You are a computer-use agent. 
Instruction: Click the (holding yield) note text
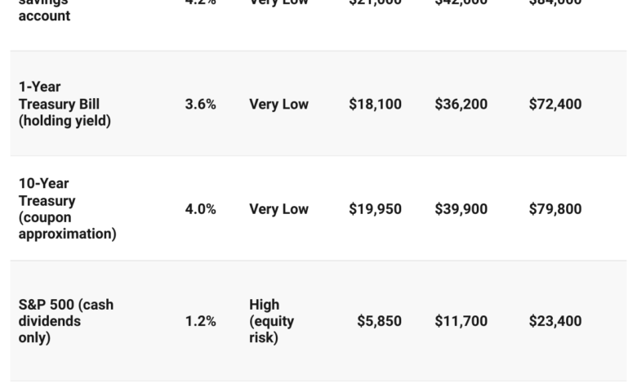65,121
